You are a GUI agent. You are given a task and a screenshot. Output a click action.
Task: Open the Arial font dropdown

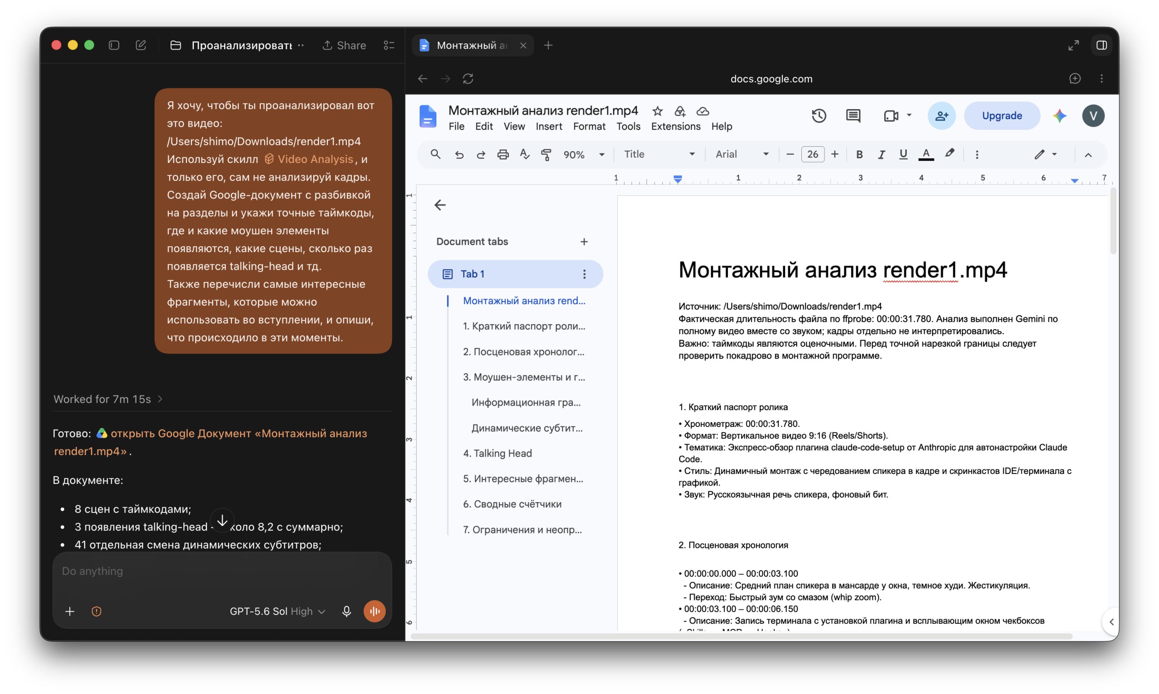(x=742, y=154)
